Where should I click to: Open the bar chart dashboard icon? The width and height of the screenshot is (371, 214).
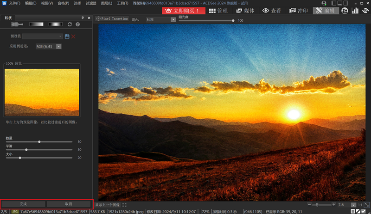tap(355, 10)
